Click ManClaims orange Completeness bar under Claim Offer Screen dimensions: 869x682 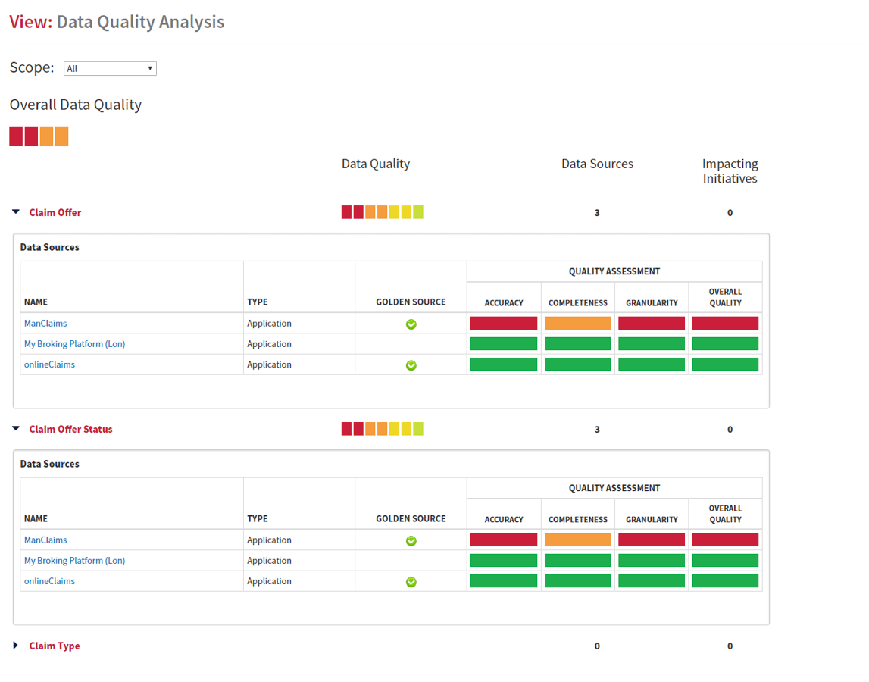tap(578, 324)
